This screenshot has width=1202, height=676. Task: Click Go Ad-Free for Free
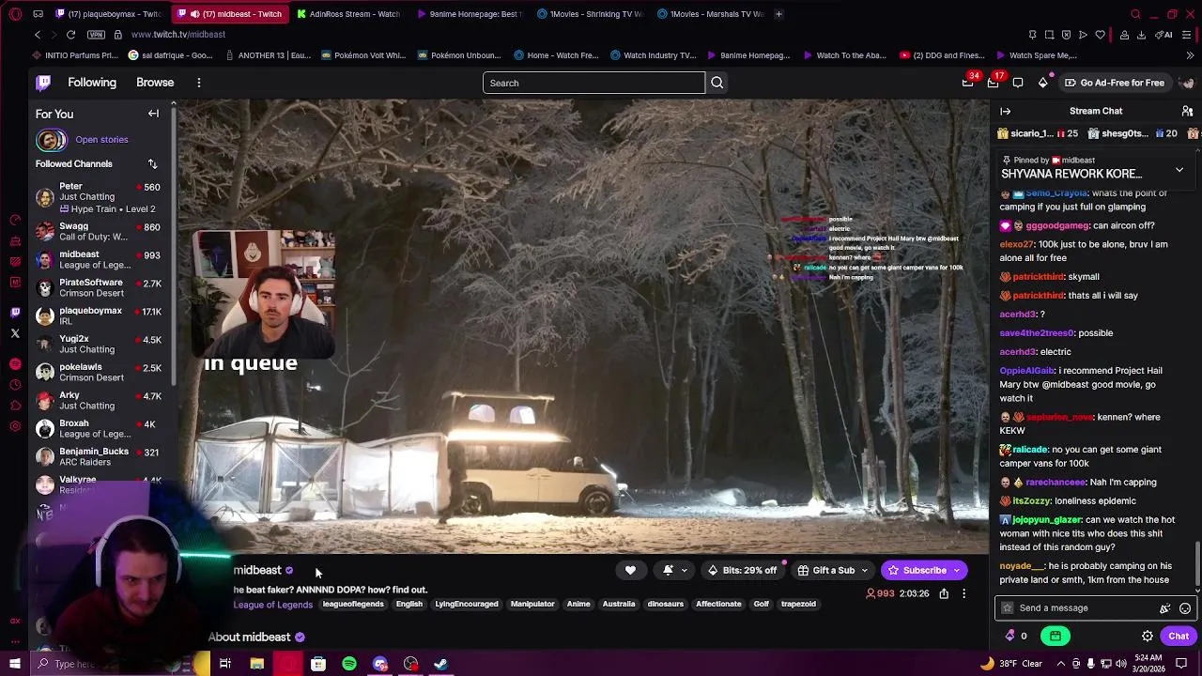coord(1114,83)
